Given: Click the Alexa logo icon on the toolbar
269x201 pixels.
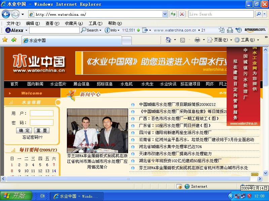Looking at the screenshot, I should (x=7, y=30).
